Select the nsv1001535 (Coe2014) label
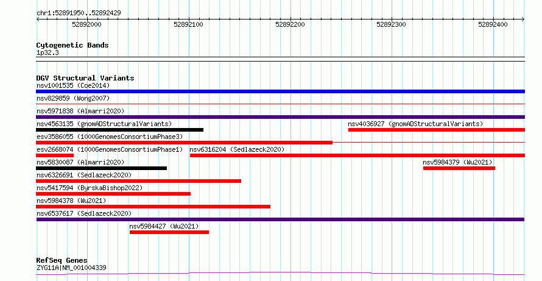This screenshot has height=281, width=542. (73, 85)
